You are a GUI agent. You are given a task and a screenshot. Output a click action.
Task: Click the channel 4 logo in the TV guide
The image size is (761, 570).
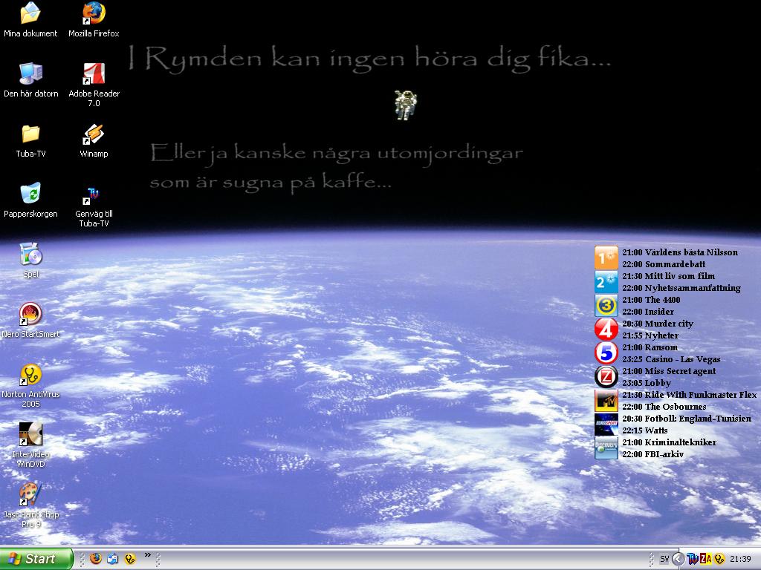point(606,330)
